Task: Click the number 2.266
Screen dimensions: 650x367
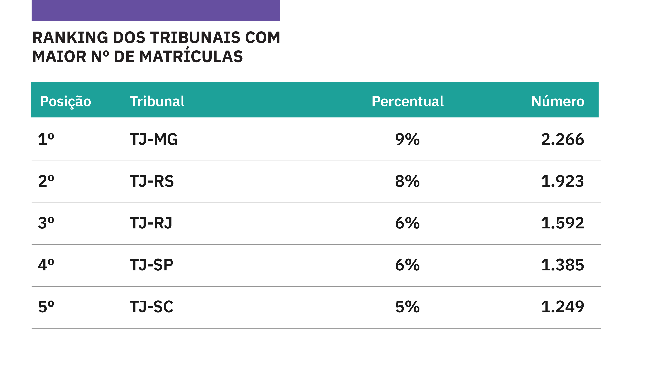Action: (x=563, y=139)
